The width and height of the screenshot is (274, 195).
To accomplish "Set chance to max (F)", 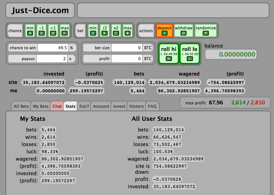I will point(65,30).
